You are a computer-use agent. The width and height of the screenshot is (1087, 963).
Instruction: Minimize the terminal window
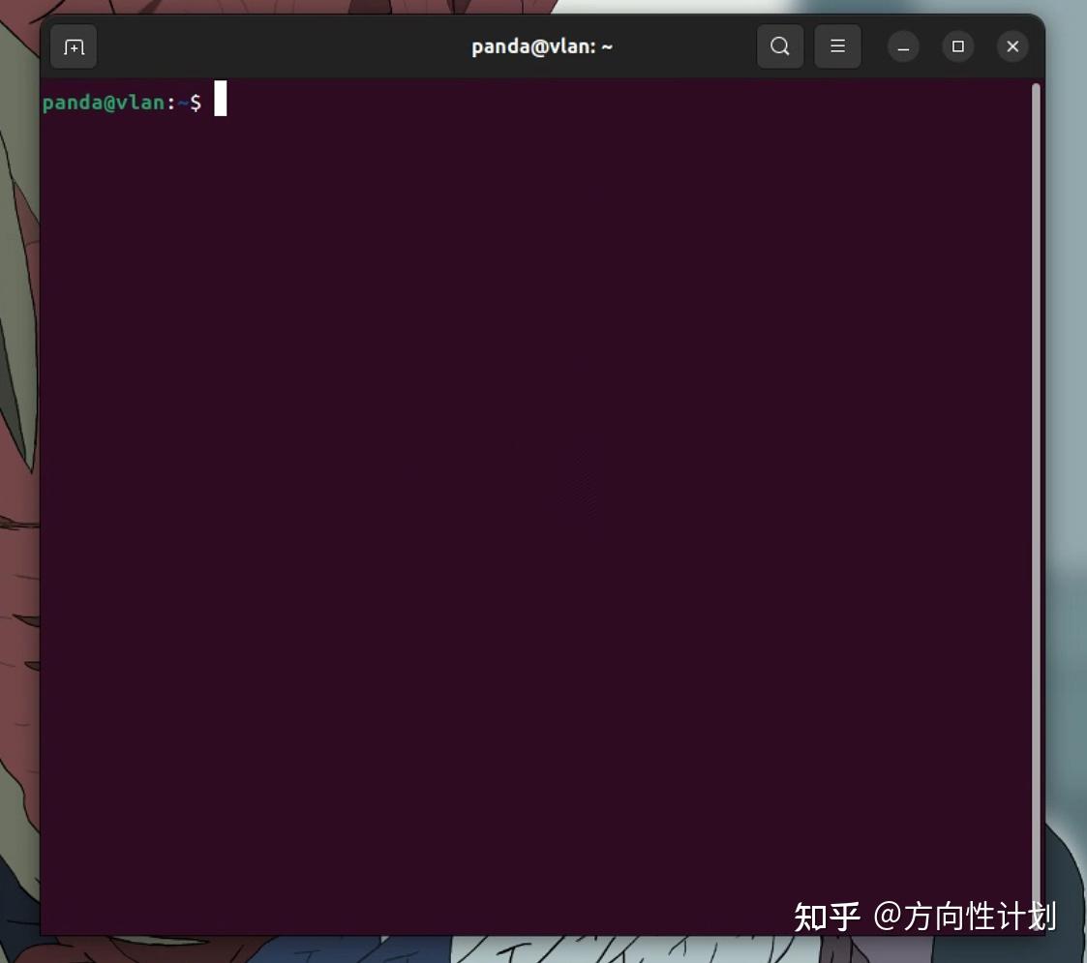(902, 46)
